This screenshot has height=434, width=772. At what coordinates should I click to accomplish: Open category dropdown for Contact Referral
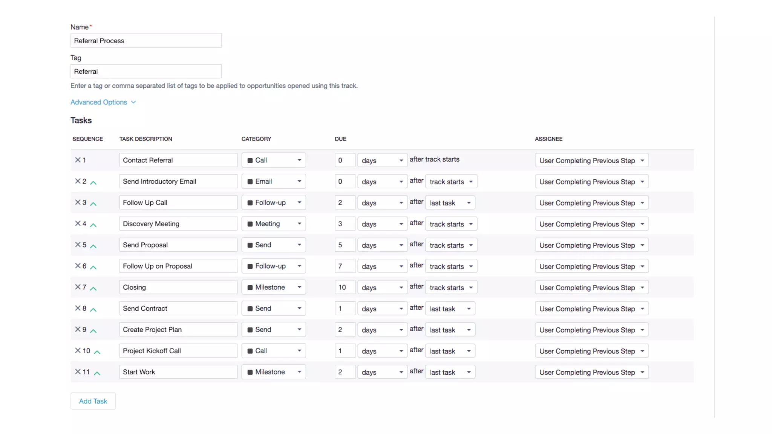(x=274, y=160)
